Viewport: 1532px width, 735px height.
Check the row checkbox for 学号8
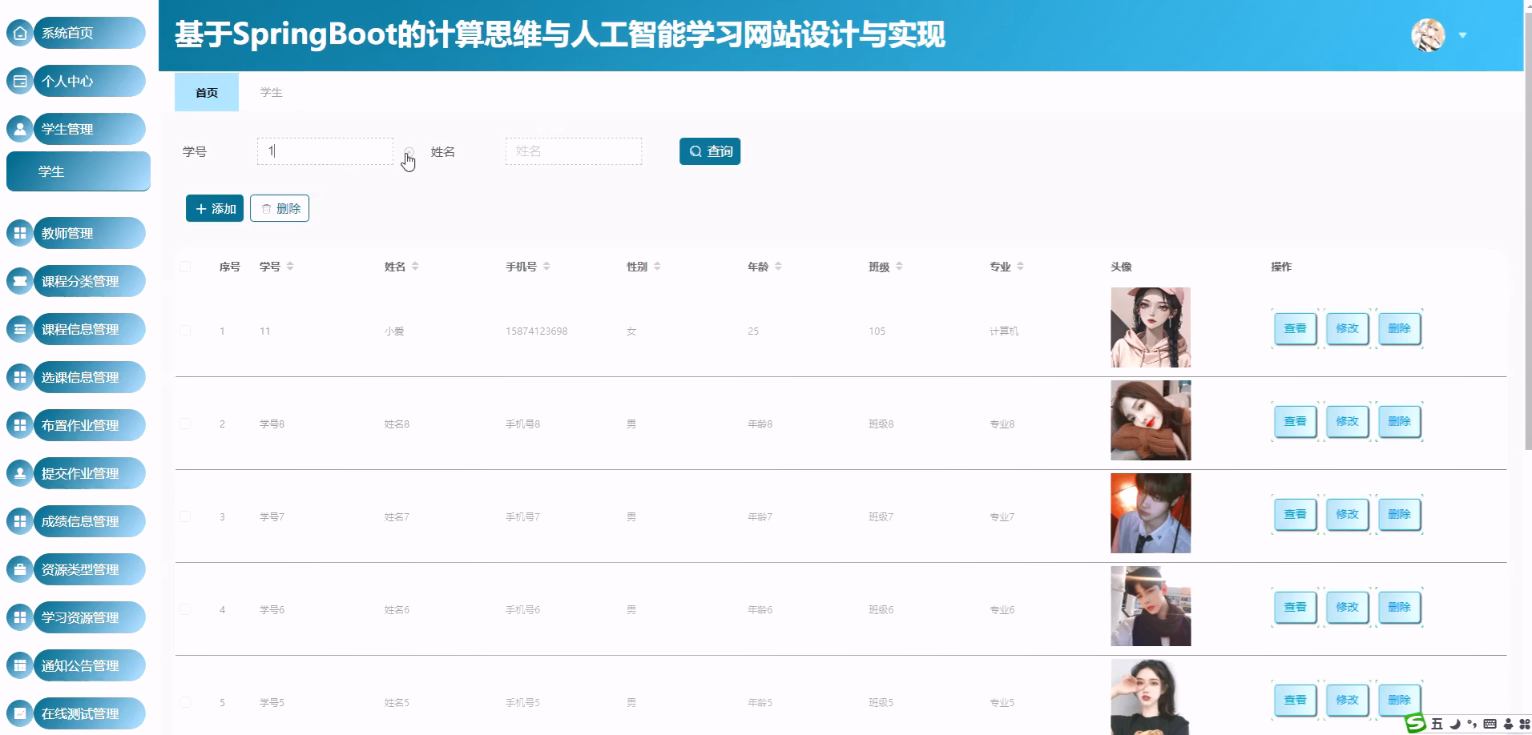tap(185, 424)
